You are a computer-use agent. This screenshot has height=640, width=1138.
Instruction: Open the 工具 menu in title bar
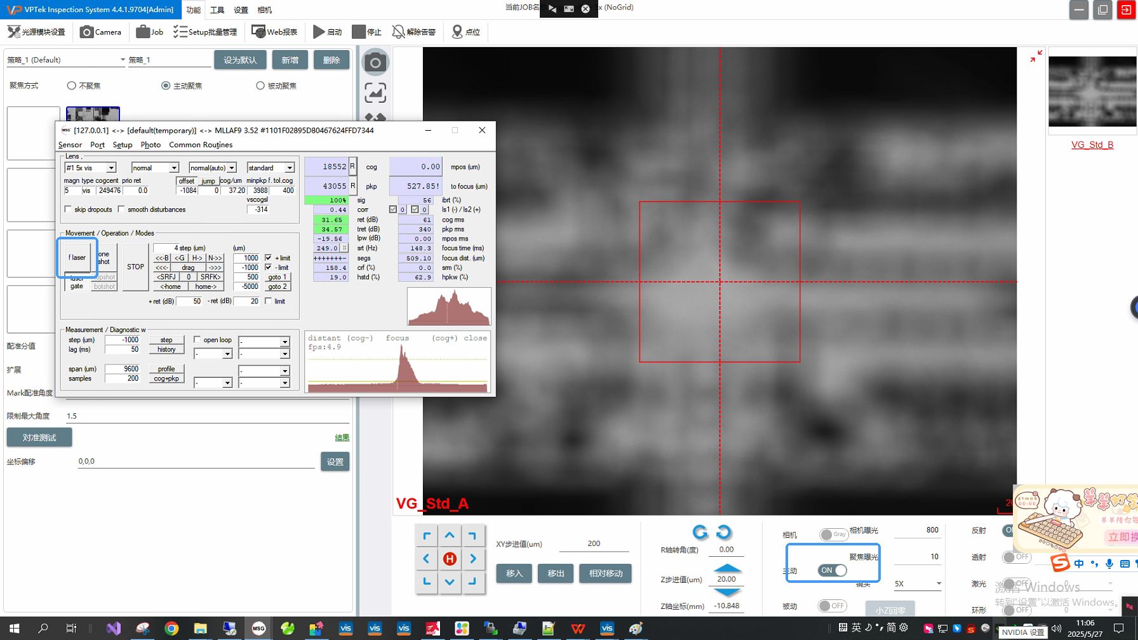tap(217, 10)
